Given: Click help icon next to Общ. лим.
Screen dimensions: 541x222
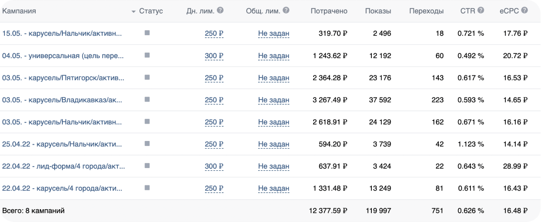Looking at the screenshot, I should 286,11.
